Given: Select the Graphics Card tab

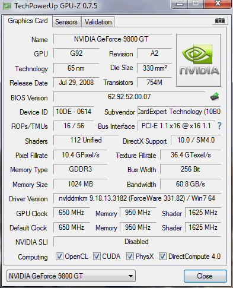Looking at the screenshot, I should (x=28, y=21).
